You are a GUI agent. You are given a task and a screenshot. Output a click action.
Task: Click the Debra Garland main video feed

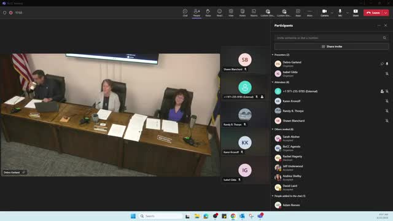(111, 115)
